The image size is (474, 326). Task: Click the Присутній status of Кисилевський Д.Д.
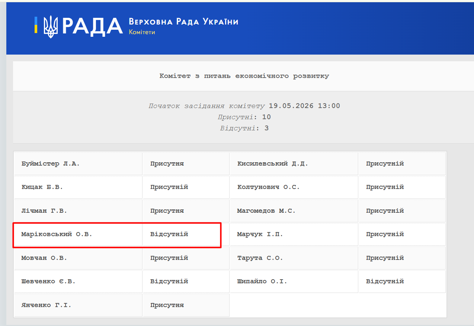(385, 164)
